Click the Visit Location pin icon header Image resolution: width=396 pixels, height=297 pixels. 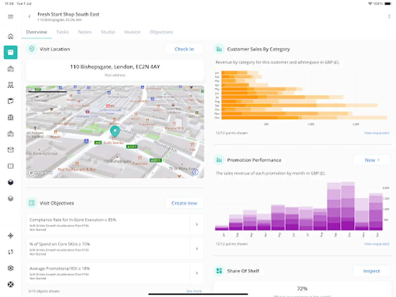click(x=31, y=49)
